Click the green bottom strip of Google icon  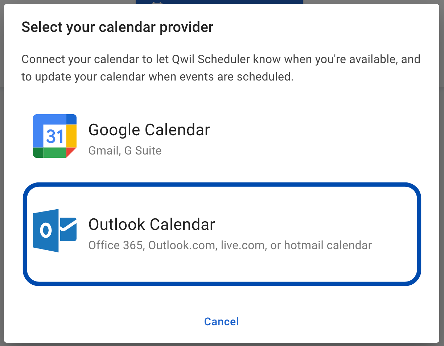tap(54, 153)
